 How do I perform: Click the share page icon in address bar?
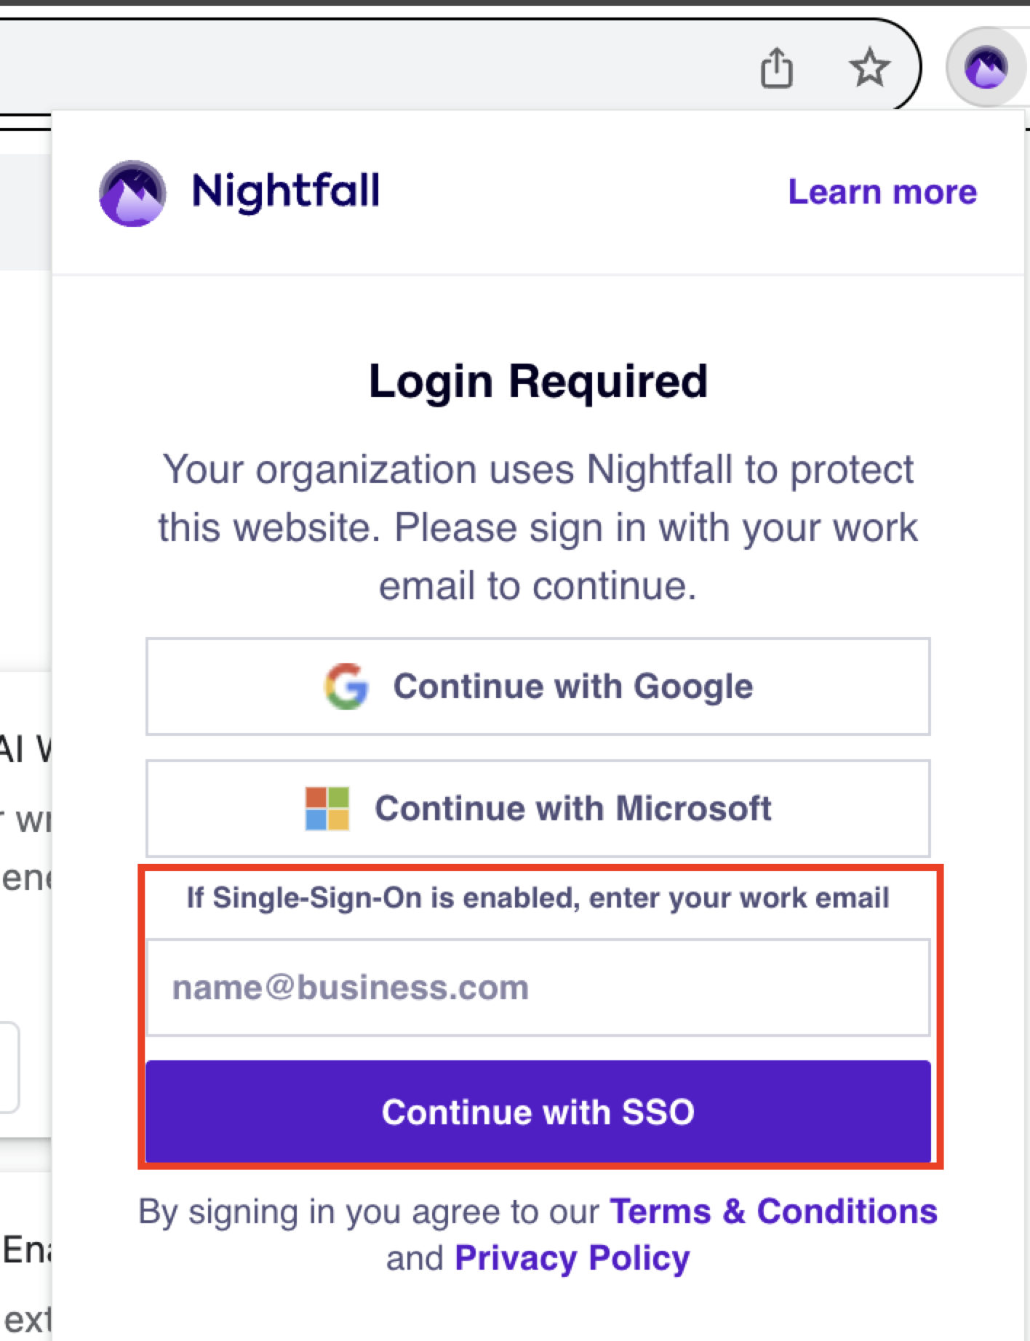pyautogui.click(x=776, y=68)
